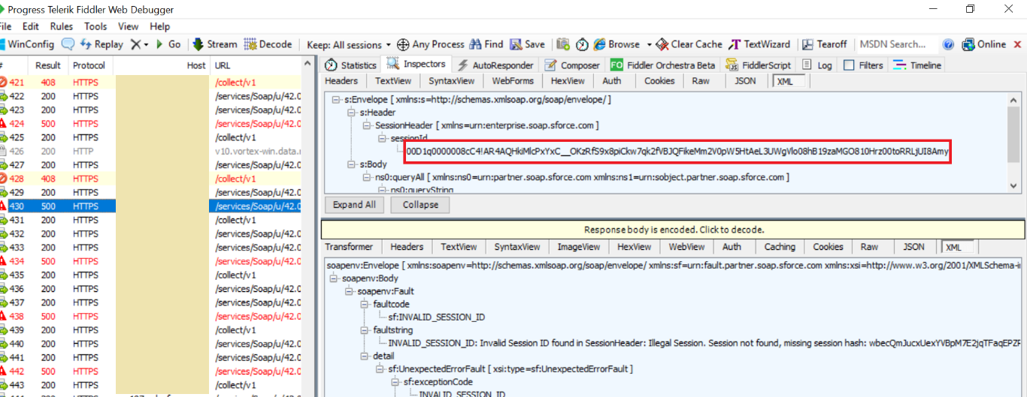The image size is (1027, 397).
Task: Click the Decode toolbar icon
Action: pyautogui.click(x=250, y=44)
